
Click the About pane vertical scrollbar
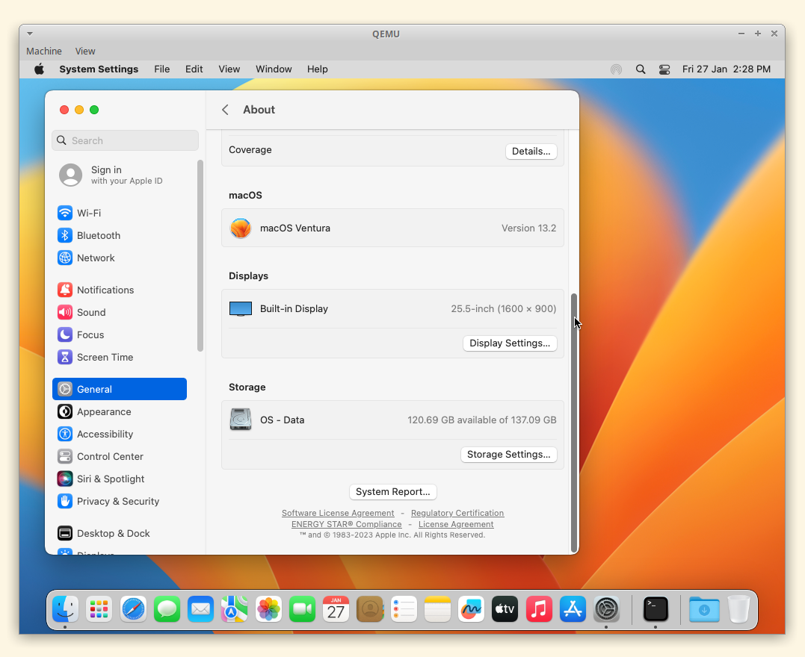574,422
